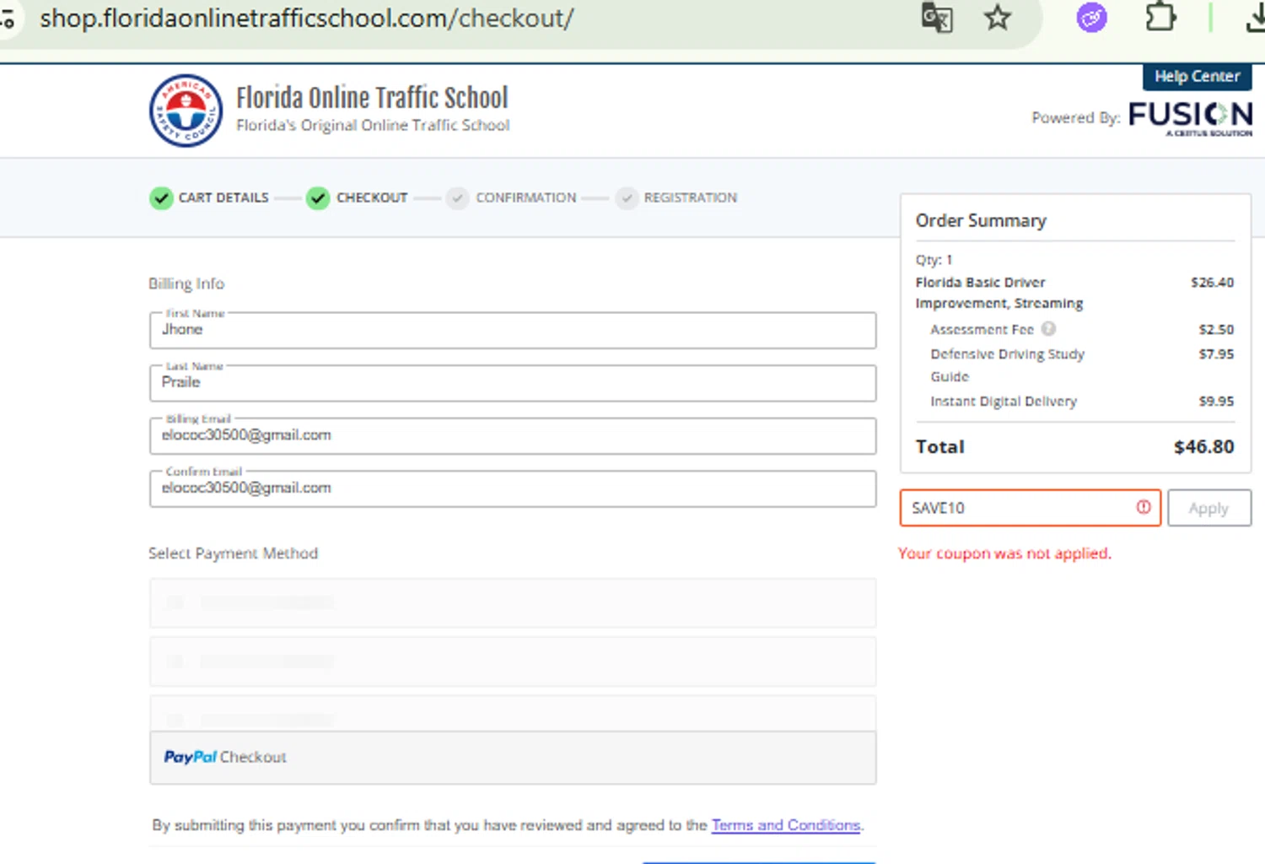Open the Terms and Conditions link

[786, 825]
